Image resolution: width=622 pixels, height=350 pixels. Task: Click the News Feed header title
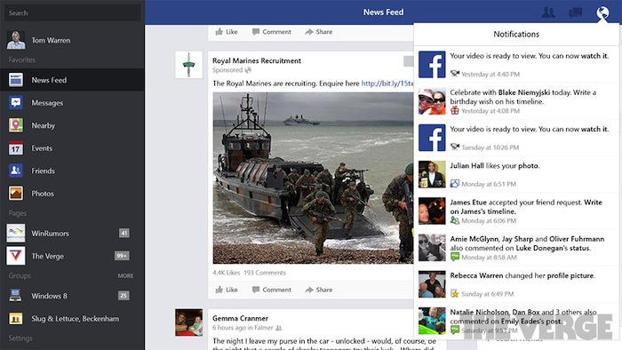pos(383,12)
